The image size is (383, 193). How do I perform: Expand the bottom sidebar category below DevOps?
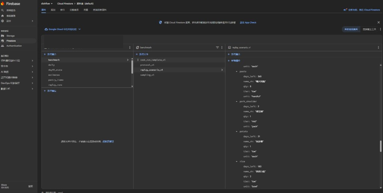32,89
